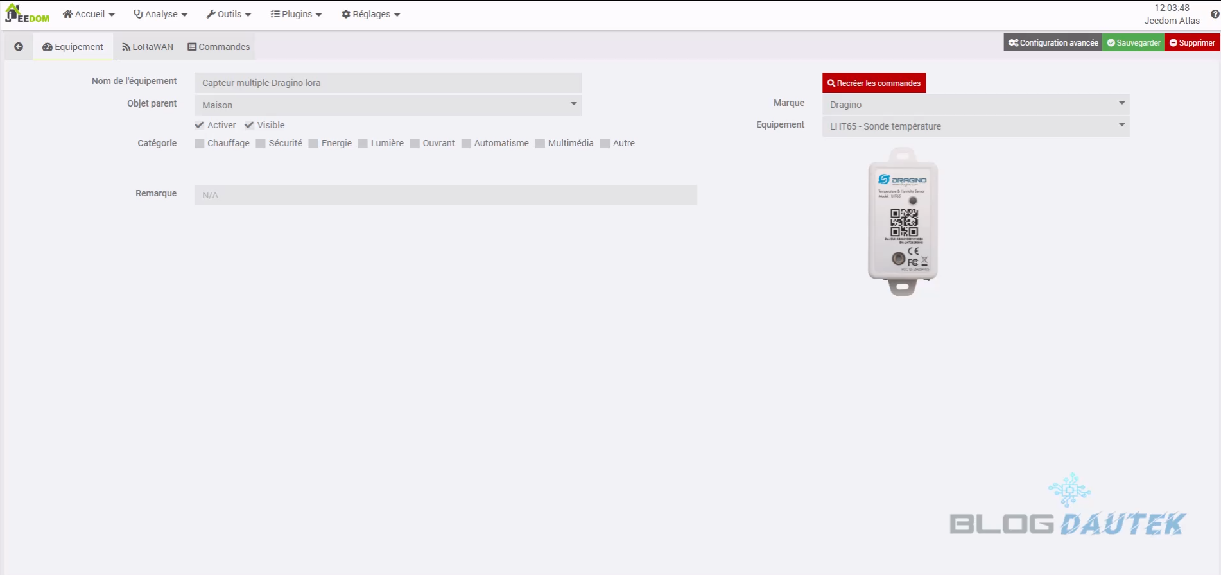The image size is (1221, 575).
Task: Open the Accueil home menu
Action: point(89,14)
